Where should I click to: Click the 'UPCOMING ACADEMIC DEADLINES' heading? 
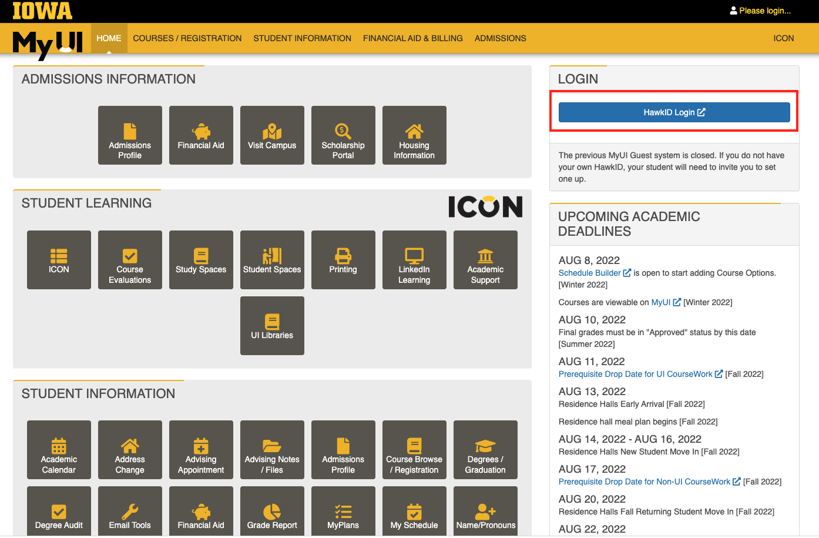[x=629, y=224]
